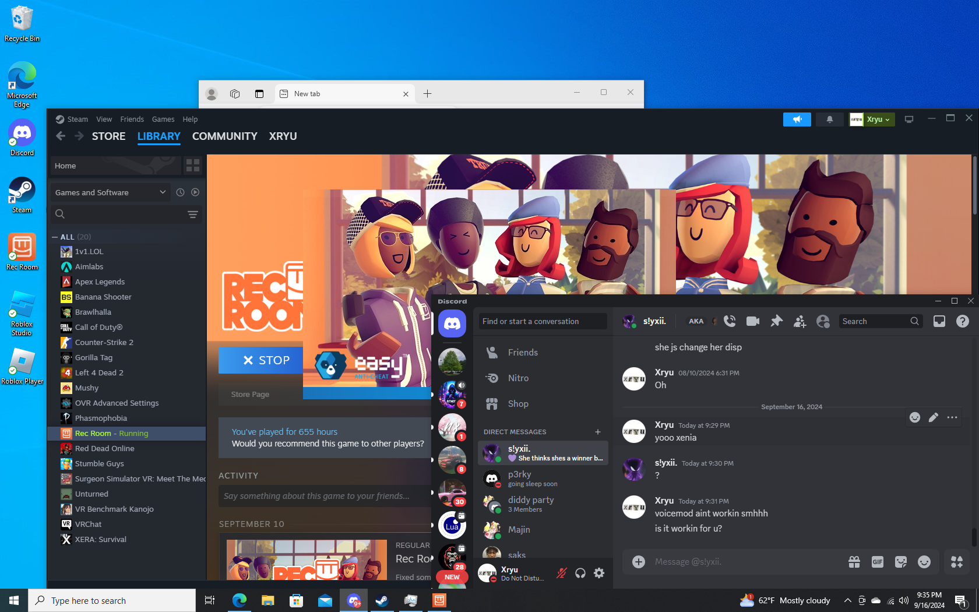
Task: Open Windows Start menu
Action: coord(14,600)
